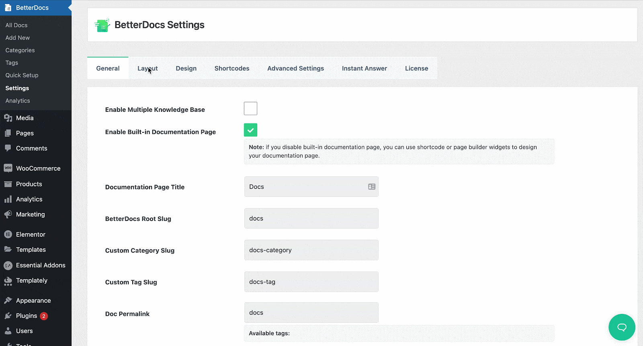Open Appearance menu item
Image resolution: width=643 pixels, height=346 pixels.
point(36,301)
